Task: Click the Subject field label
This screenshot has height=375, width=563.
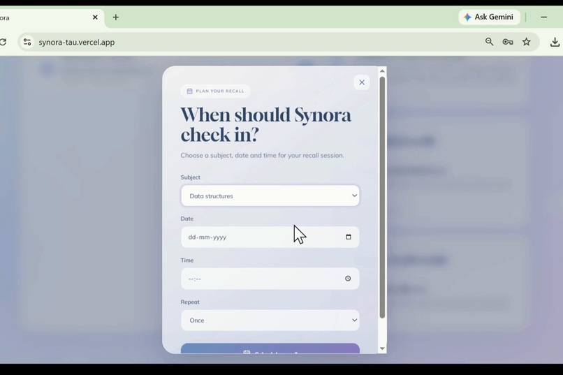Action: point(190,177)
